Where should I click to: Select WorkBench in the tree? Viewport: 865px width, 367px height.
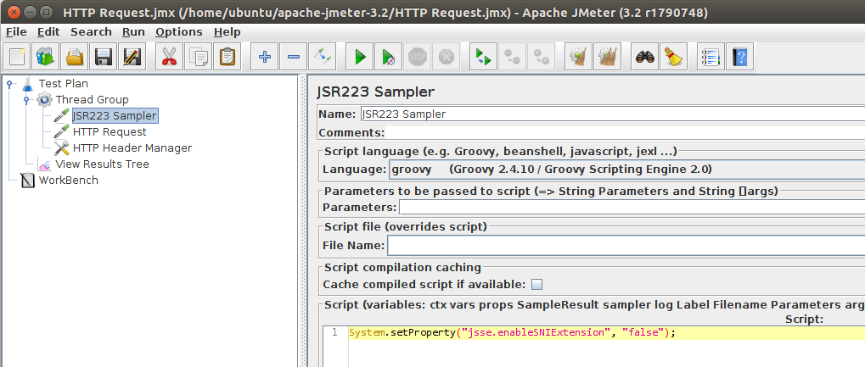tap(69, 180)
